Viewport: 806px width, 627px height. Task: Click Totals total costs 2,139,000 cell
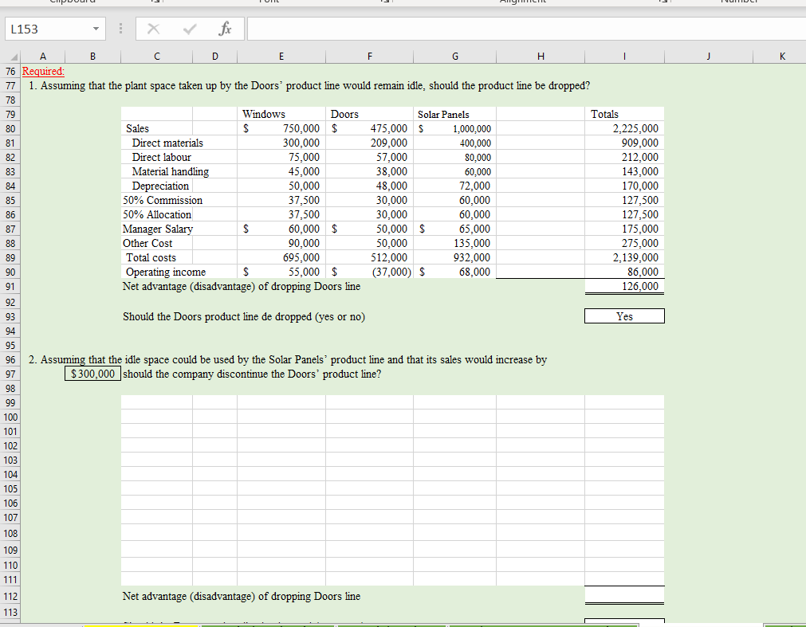(624, 258)
